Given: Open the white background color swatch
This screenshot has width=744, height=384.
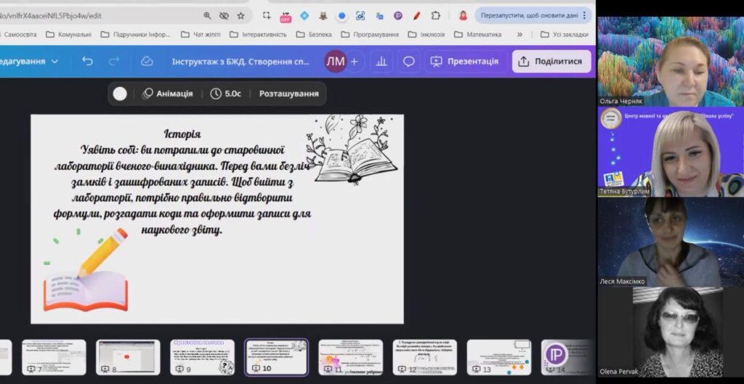Looking at the screenshot, I should tap(120, 94).
